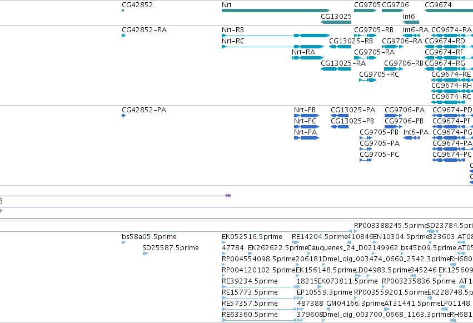
Task: Select the CG9674-RG transcript
Action: click(449, 69)
